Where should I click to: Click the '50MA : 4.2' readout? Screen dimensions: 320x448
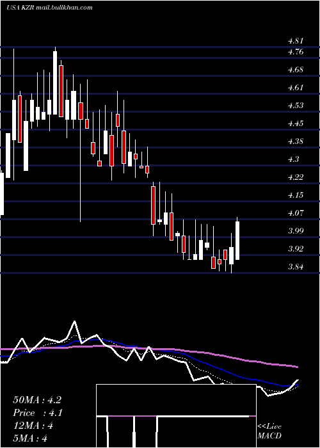(37, 400)
